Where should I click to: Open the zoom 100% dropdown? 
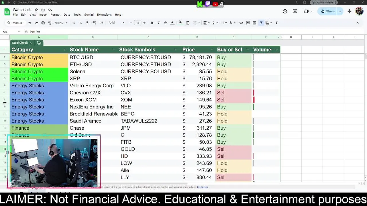61,23
